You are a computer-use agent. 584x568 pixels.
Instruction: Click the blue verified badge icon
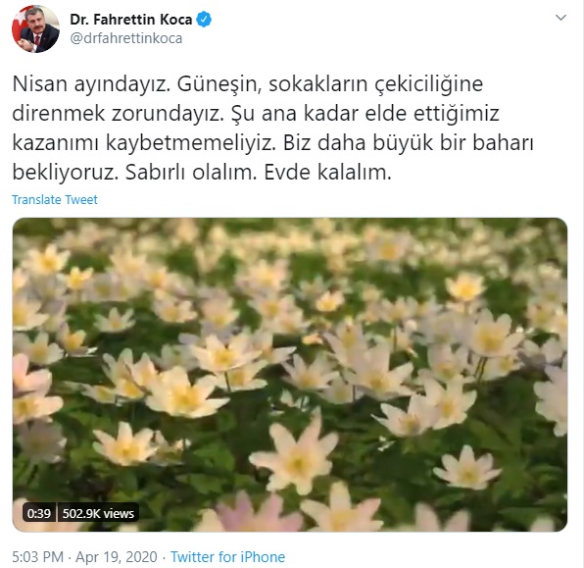coord(204,20)
